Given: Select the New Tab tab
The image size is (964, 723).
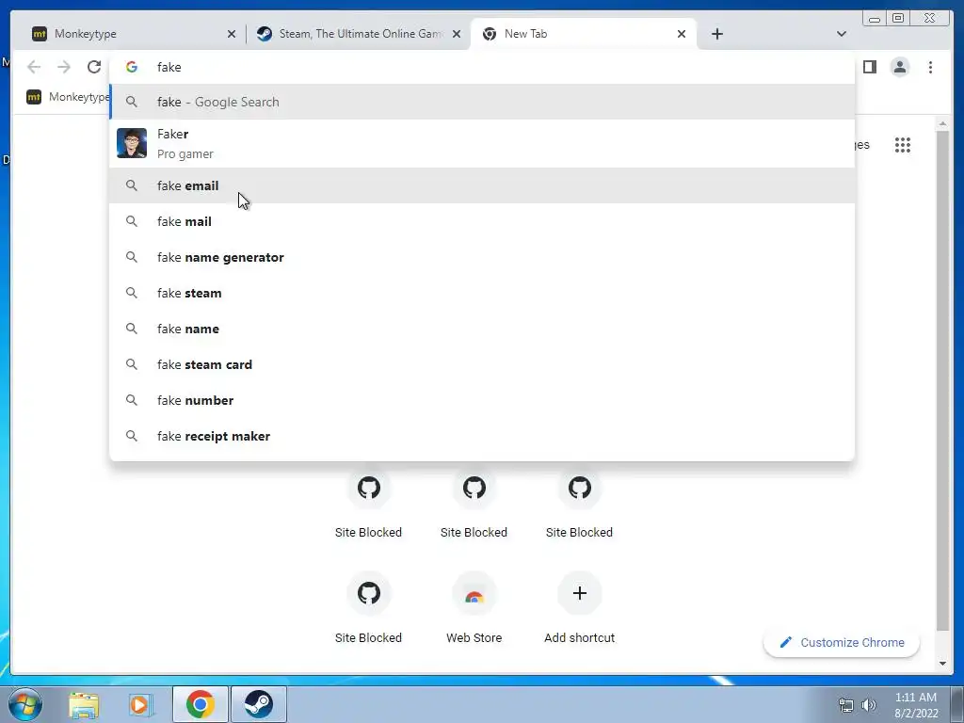Looking at the screenshot, I should (583, 34).
